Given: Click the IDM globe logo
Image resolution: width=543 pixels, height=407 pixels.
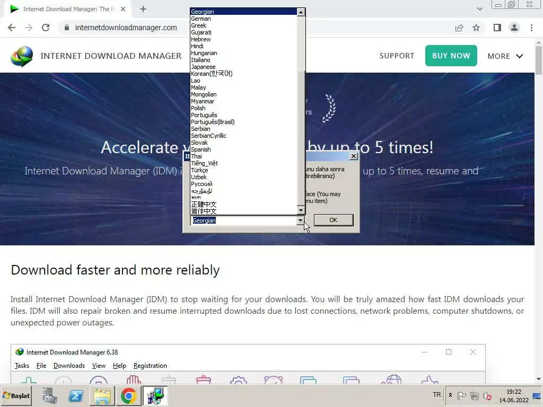Looking at the screenshot, I should click(21, 56).
